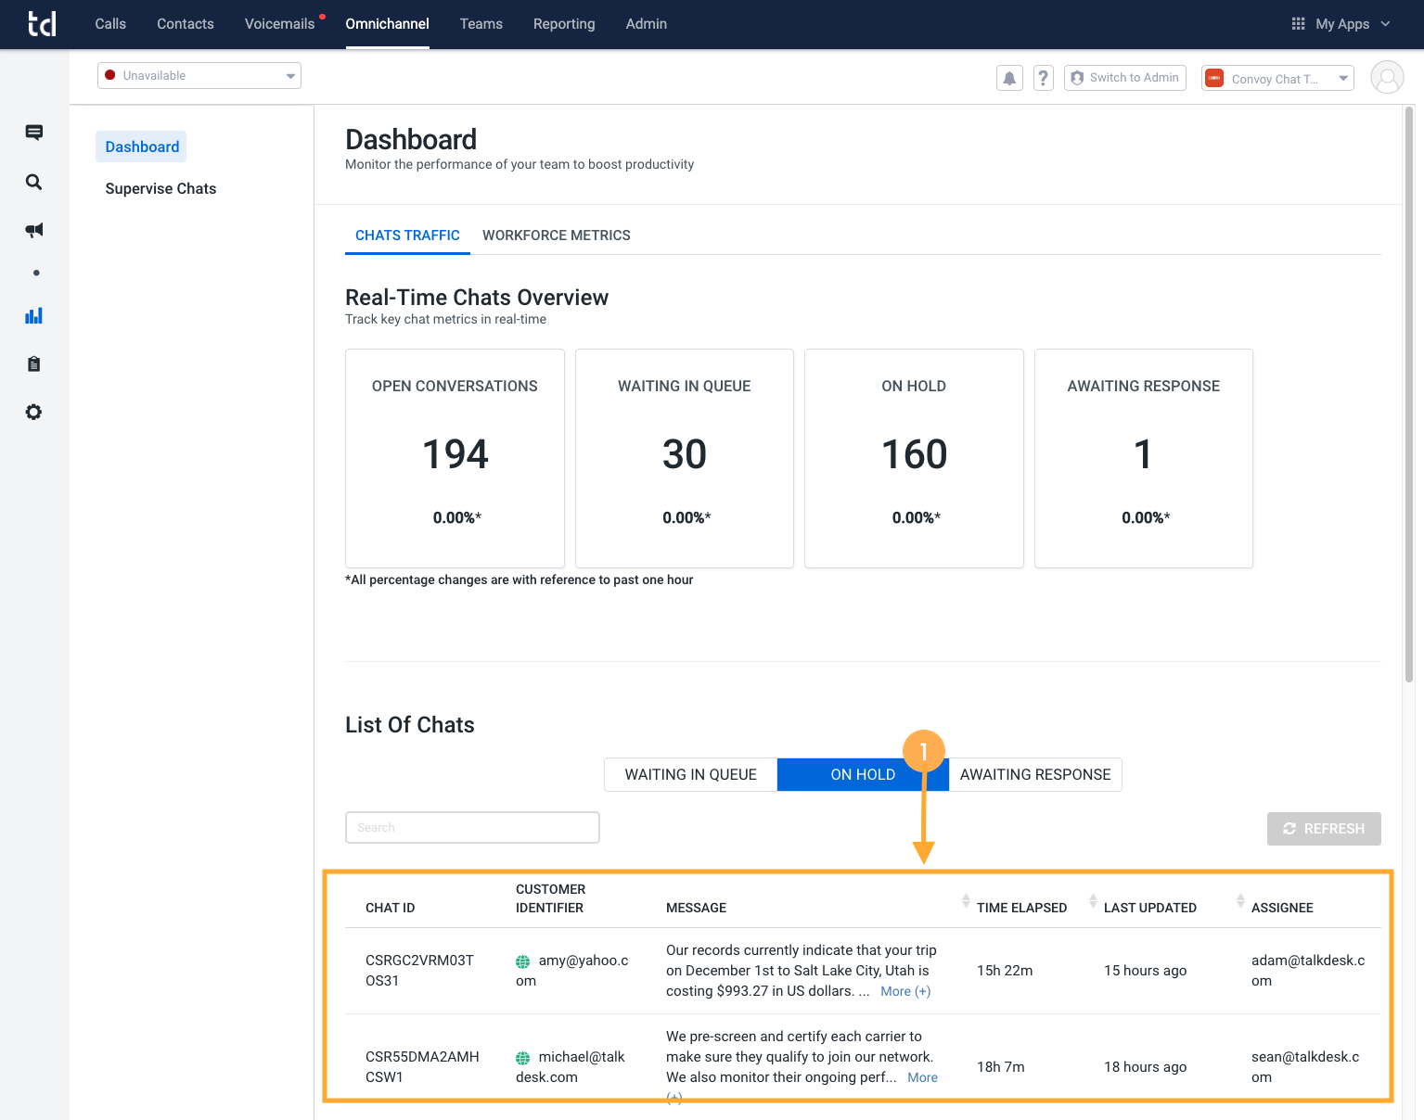Switch list to Waiting In Queue
This screenshot has width=1424, height=1120.
coord(690,775)
